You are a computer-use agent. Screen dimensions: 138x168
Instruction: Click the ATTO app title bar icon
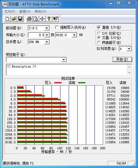point(5,4)
